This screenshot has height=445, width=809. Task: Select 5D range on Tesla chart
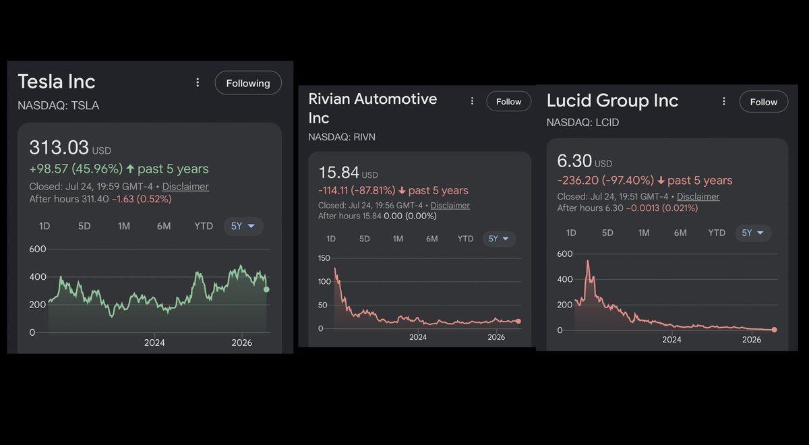[x=84, y=226]
